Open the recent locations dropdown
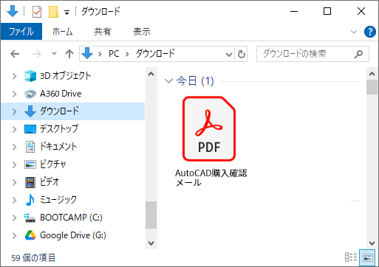The width and height of the screenshot is (379, 267). [54, 53]
